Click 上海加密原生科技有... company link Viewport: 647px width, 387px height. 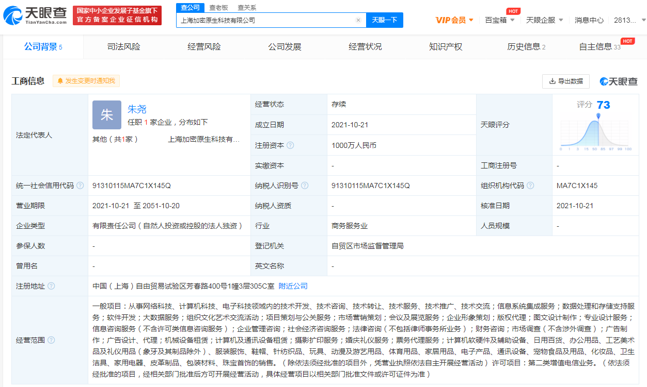(x=204, y=139)
